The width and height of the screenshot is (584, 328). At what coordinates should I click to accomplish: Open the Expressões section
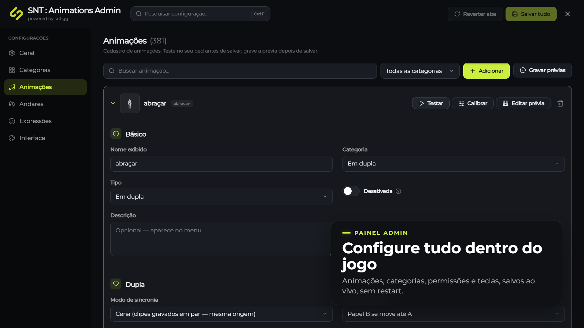coord(45,121)
